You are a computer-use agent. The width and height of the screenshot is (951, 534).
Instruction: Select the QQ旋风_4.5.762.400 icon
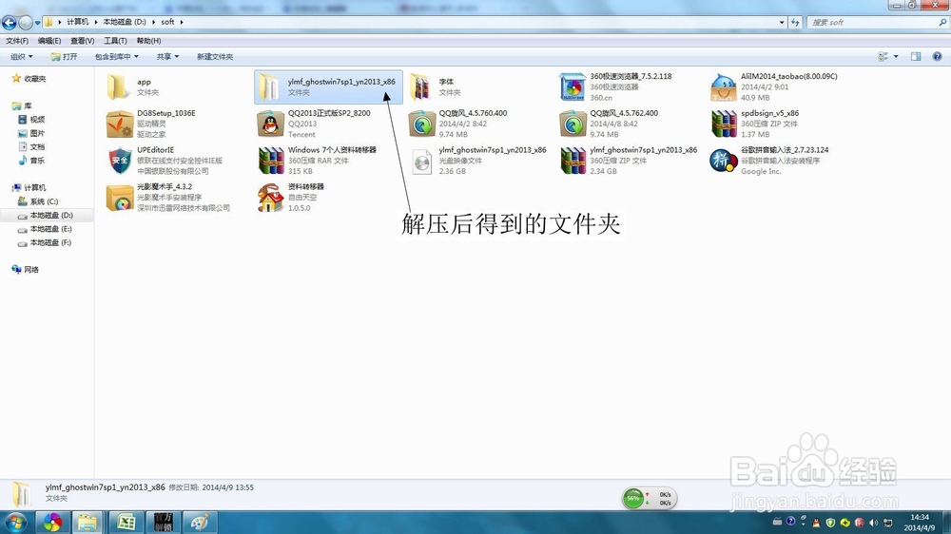(x=572, y=124)
